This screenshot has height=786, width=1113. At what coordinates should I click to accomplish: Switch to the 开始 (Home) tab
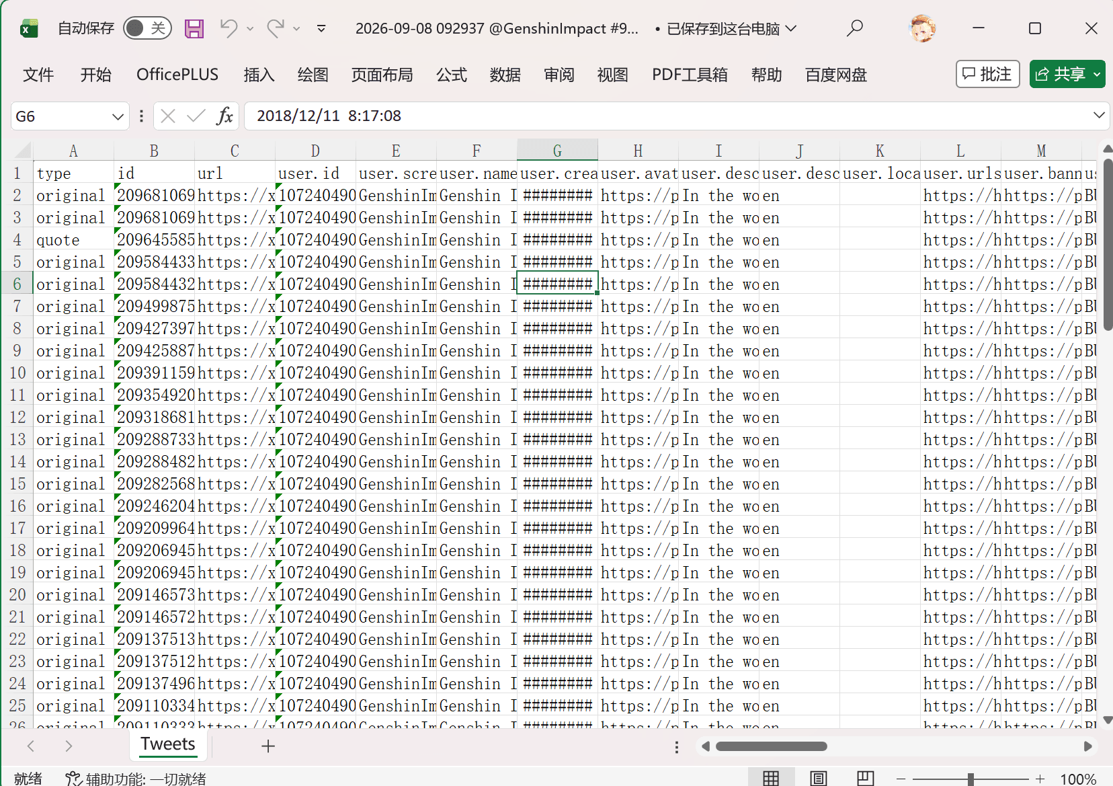[x=96, y=75]
